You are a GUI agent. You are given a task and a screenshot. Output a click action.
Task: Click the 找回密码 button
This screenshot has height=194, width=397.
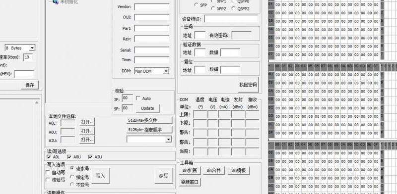click(x=248, y=85)
